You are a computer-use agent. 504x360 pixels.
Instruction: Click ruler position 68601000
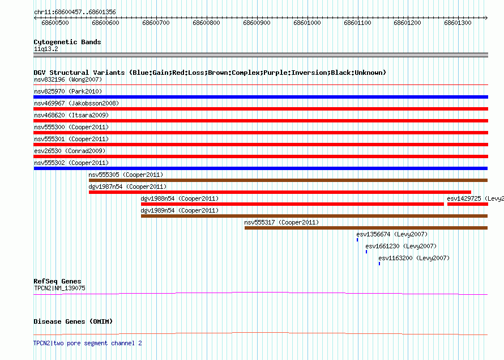pos(307,23)
